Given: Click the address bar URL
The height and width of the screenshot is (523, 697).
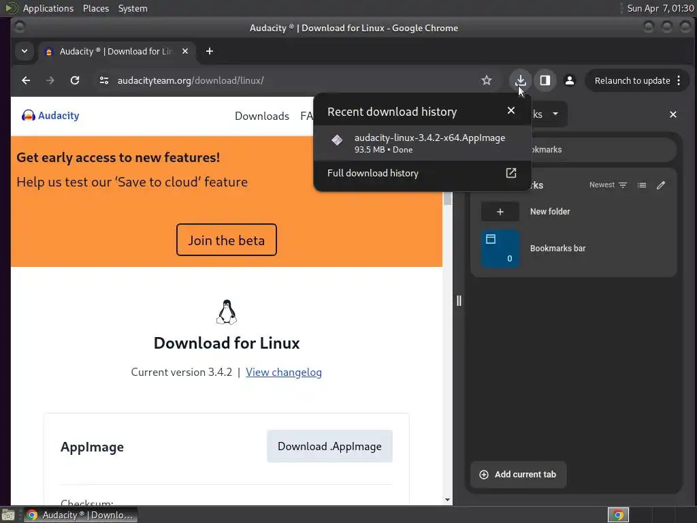Looking at the screenshot, I should coord(191,80).
